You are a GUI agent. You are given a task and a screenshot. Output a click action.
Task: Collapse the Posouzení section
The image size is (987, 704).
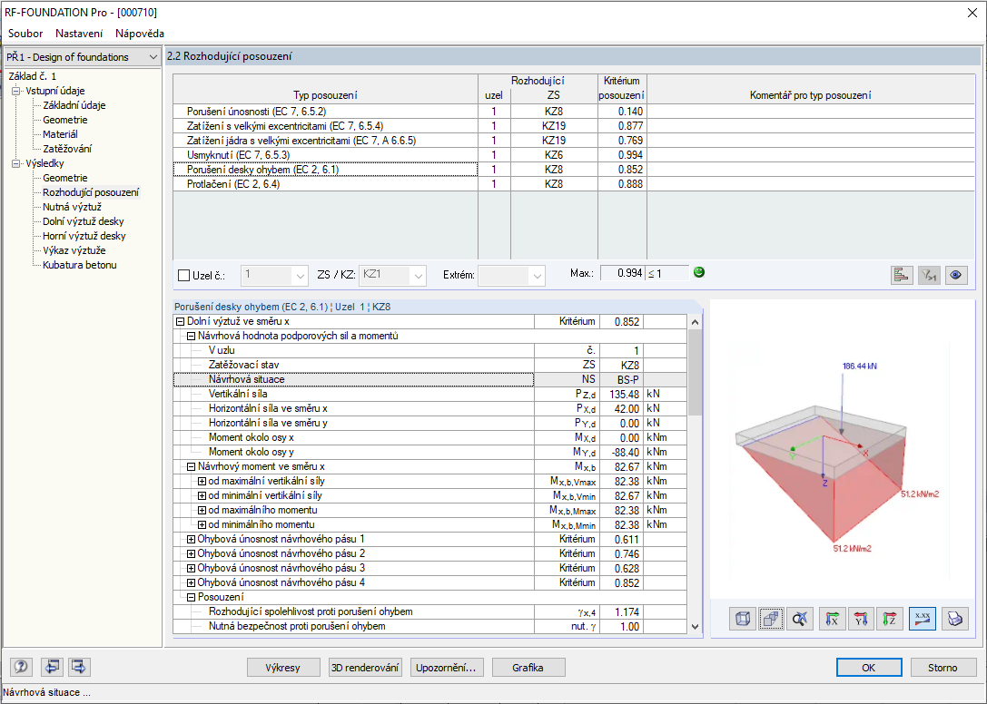(x=191, y=597)
